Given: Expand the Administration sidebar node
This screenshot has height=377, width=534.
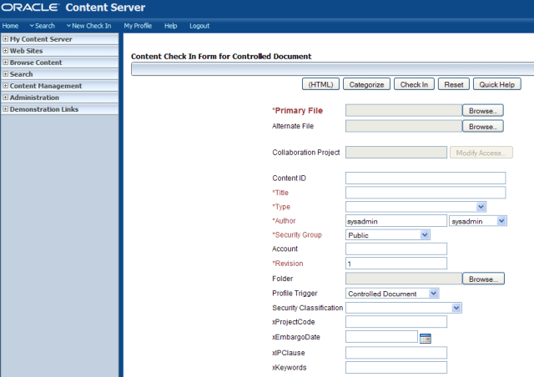Looking at the screenshot, I should pyautogui.click(x=6, y=98).
